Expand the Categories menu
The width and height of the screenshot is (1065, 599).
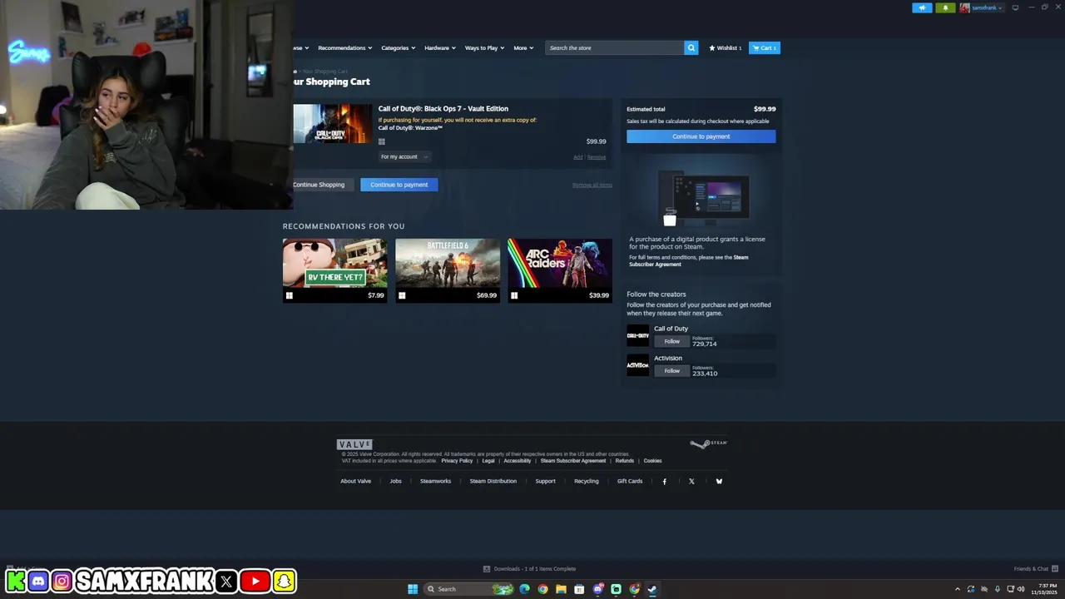398,47
